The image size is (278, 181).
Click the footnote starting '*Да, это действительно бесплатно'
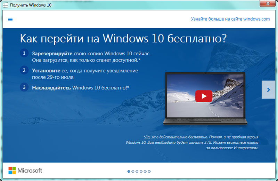[192, 142]
